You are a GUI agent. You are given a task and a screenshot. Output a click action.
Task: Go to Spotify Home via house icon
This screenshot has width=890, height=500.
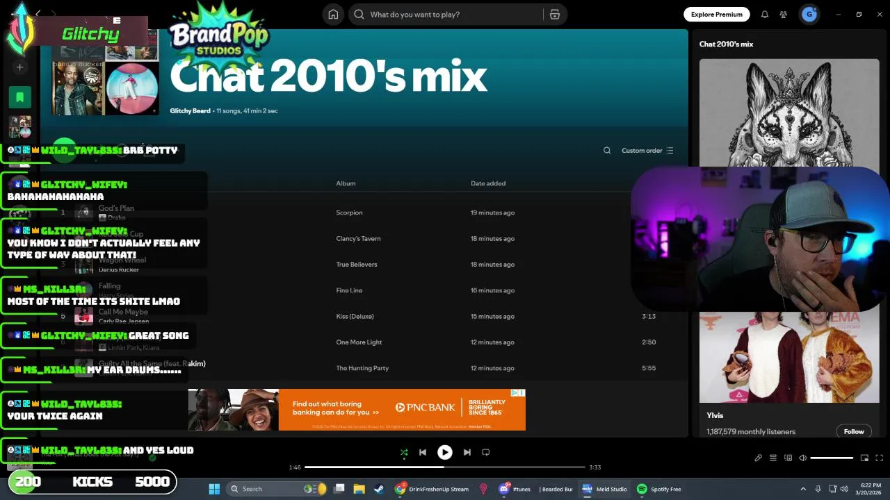(x=333, y=15)
